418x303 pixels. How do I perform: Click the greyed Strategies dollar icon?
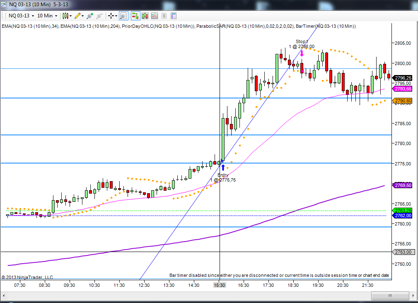click(164, 16)
